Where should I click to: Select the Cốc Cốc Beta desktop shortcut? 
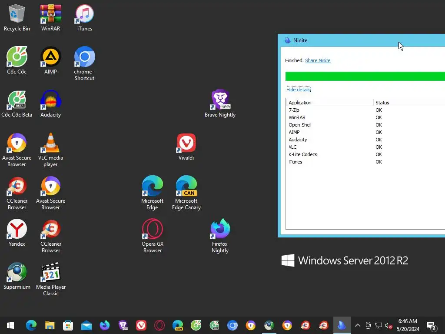[x=17, y=104]
